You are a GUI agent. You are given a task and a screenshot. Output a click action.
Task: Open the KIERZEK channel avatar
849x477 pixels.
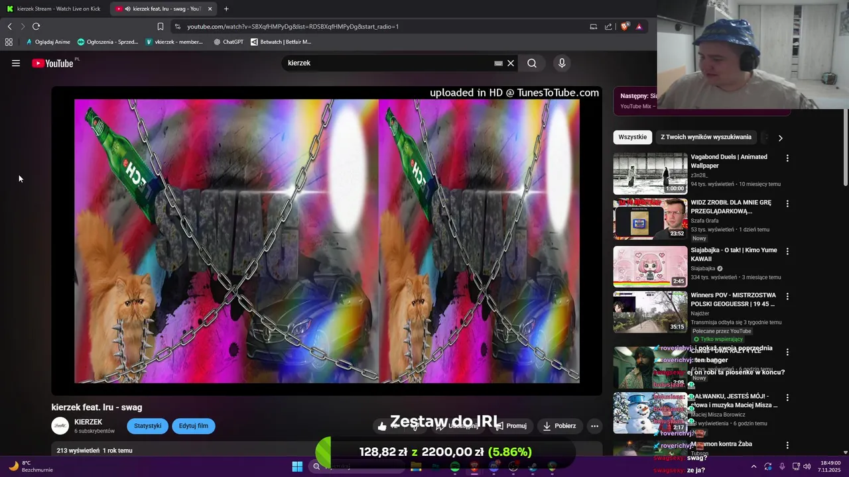tap(60, 426)
